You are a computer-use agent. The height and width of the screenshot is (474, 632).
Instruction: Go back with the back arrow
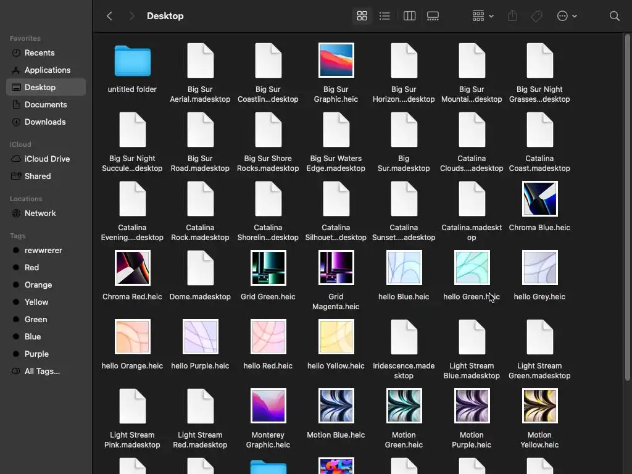[x=109, y=16]
